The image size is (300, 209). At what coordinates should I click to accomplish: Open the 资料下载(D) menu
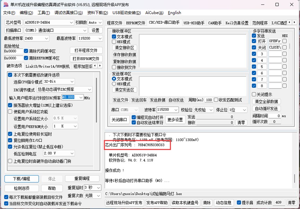[x=97, y=13]
